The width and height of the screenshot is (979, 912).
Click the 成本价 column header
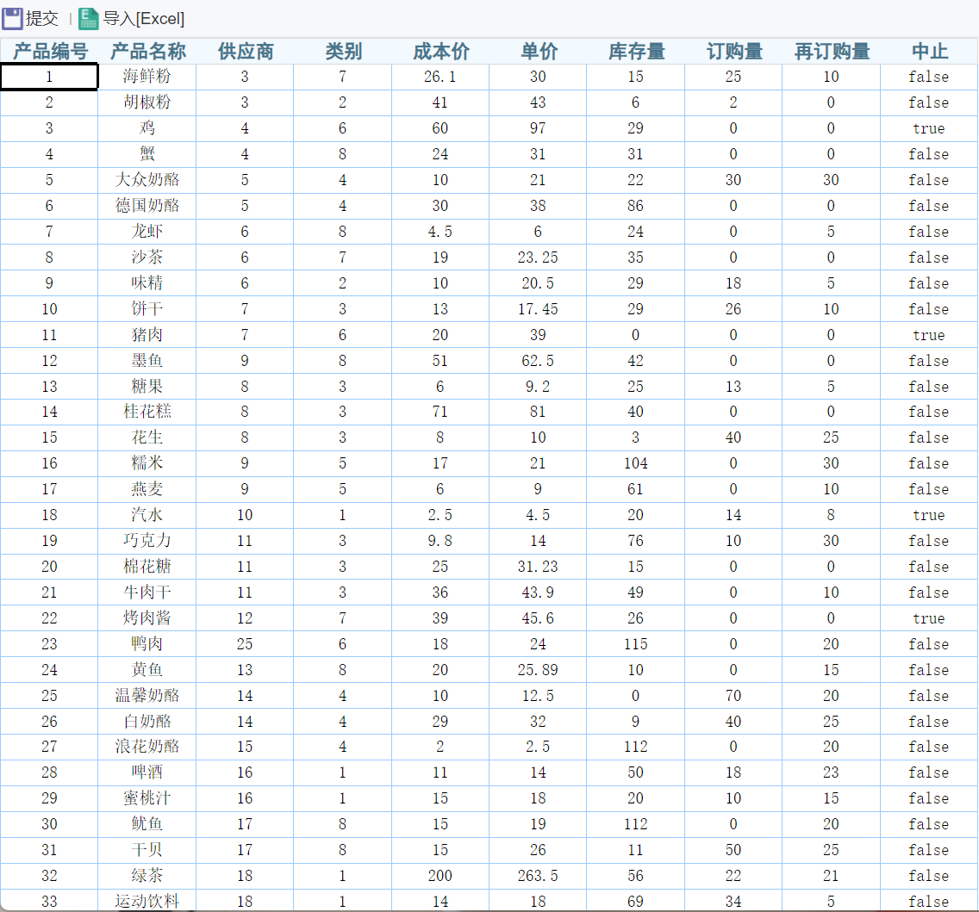point(440,51)
